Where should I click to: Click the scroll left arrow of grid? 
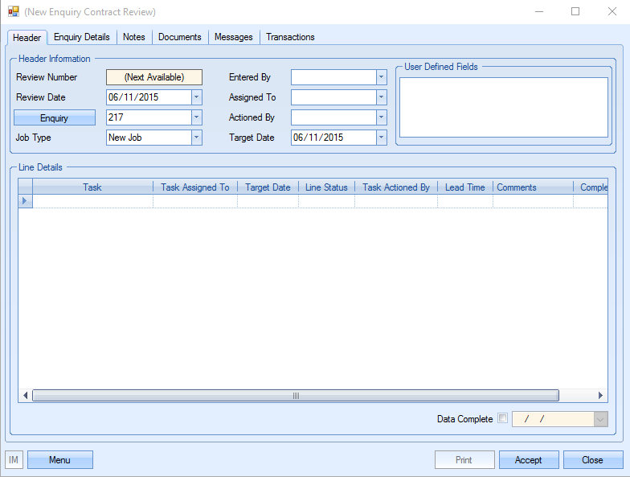pos(26,396)
